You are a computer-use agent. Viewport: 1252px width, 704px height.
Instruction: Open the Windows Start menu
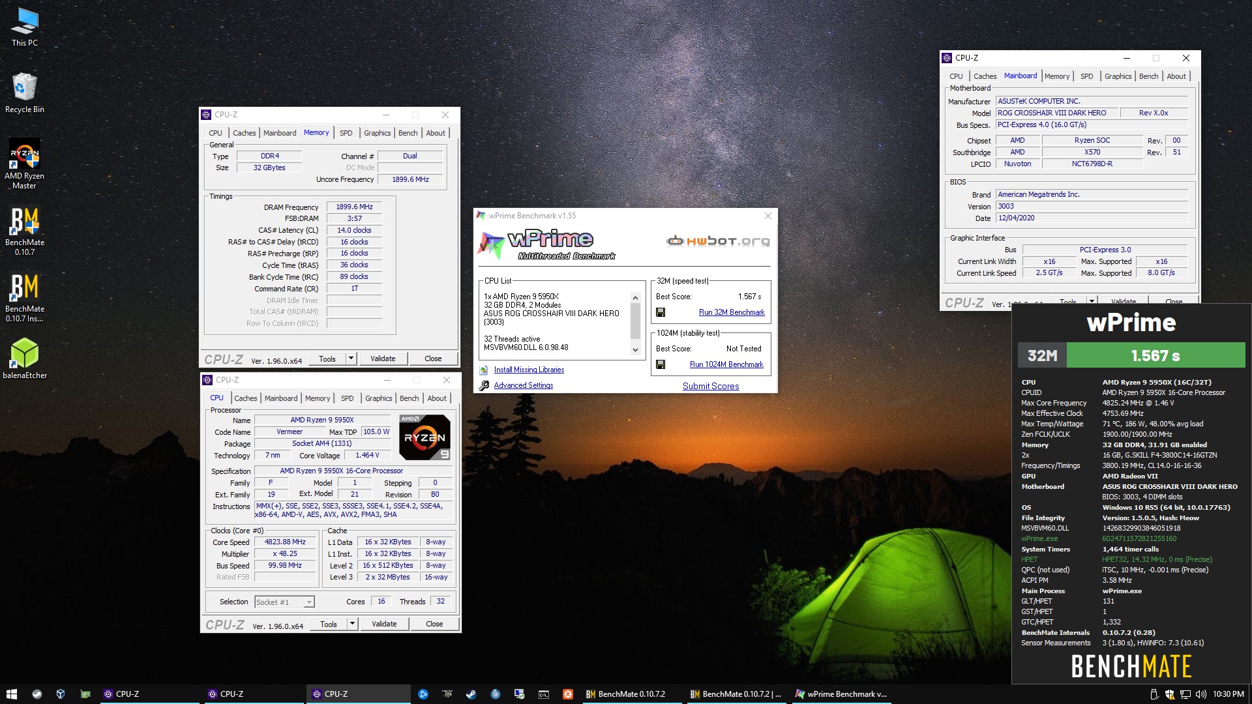click(11, 694)
